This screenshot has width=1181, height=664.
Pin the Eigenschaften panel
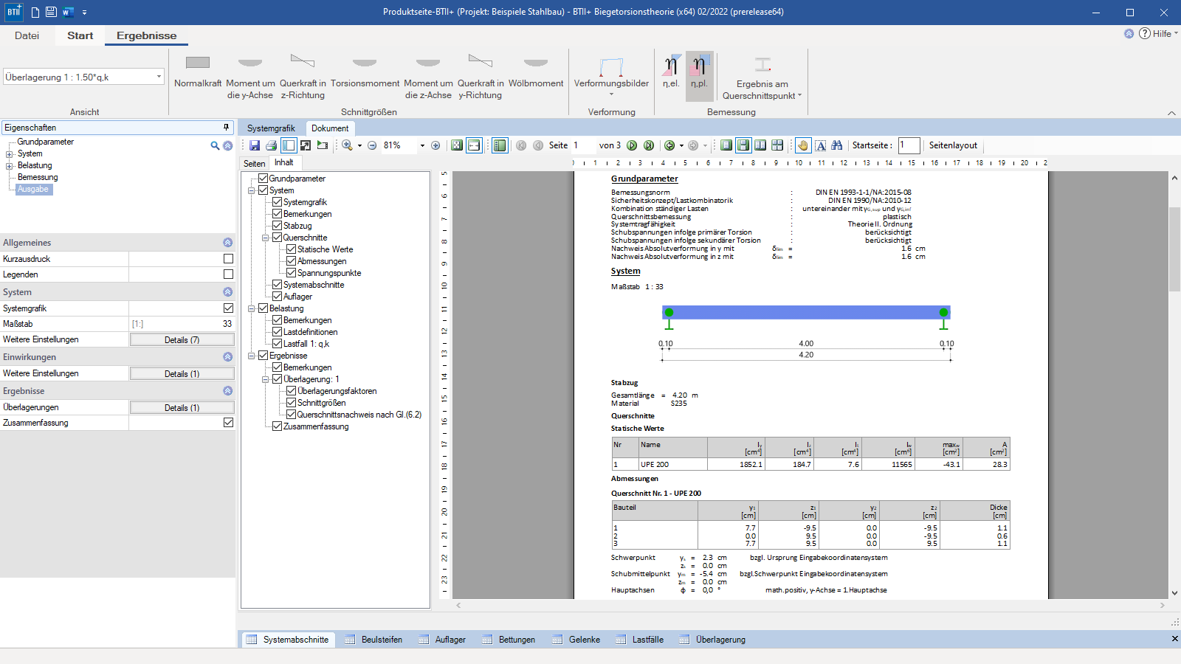point(226,127)
